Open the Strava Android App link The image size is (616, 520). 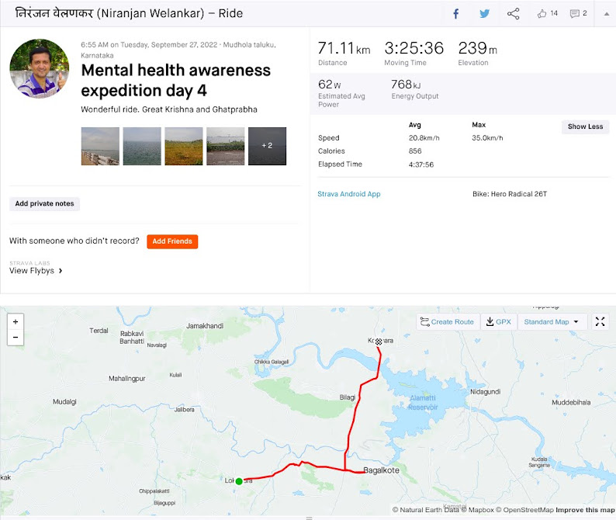point(349,194)
